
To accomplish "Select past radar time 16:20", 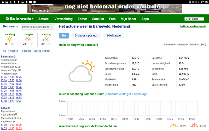I will [x=19, y=125].
